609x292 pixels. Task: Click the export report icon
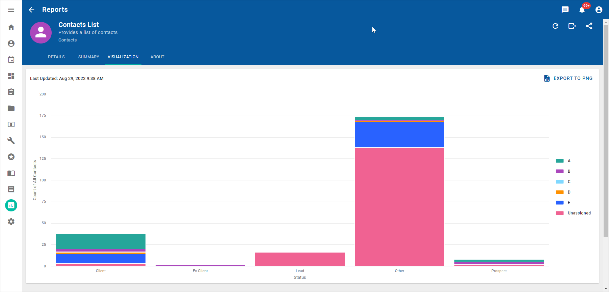[572, 26]
